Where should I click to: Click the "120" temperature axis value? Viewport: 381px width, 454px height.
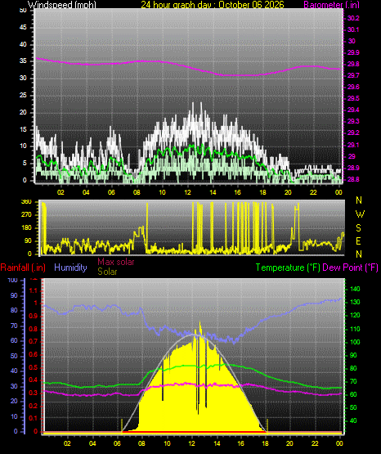(x=355, y=316)
